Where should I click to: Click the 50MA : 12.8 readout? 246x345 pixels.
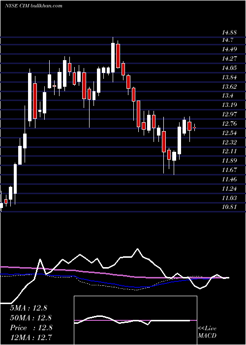pos(31,318)
